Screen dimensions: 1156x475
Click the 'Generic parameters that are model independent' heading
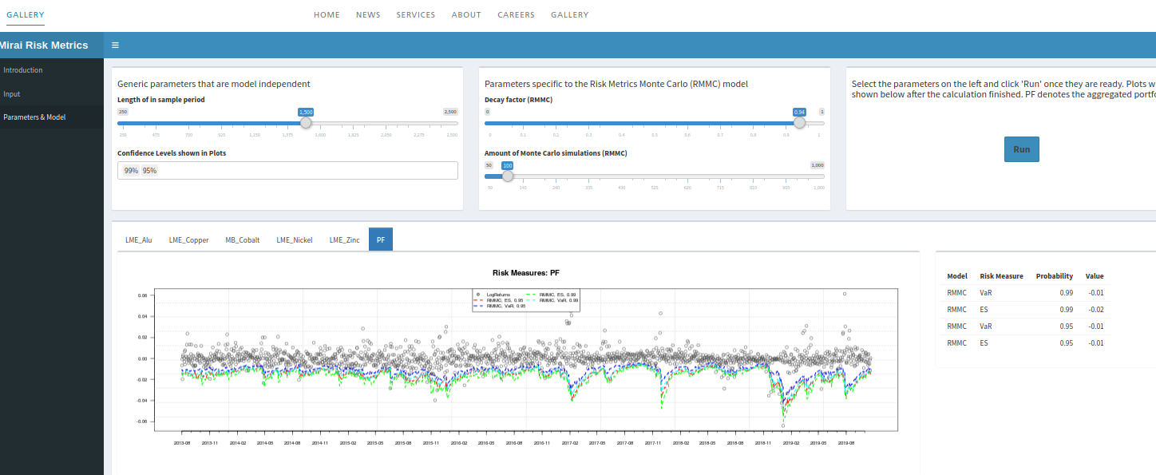[x=214, y=84]
